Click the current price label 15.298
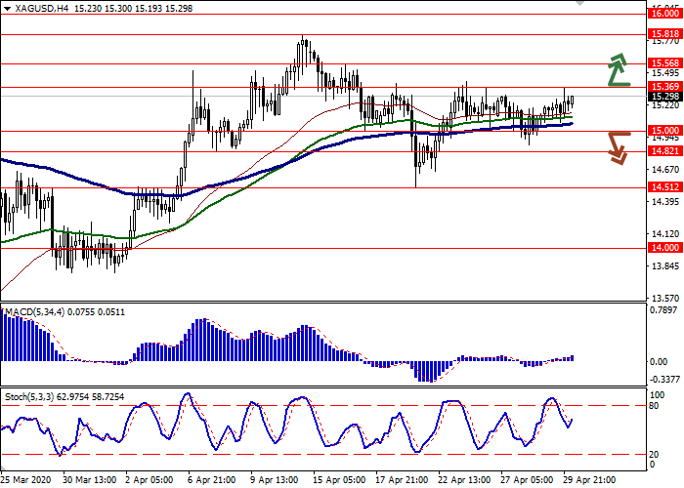The height and width of the screenshot is (488, 684). [x=664, y=97]
